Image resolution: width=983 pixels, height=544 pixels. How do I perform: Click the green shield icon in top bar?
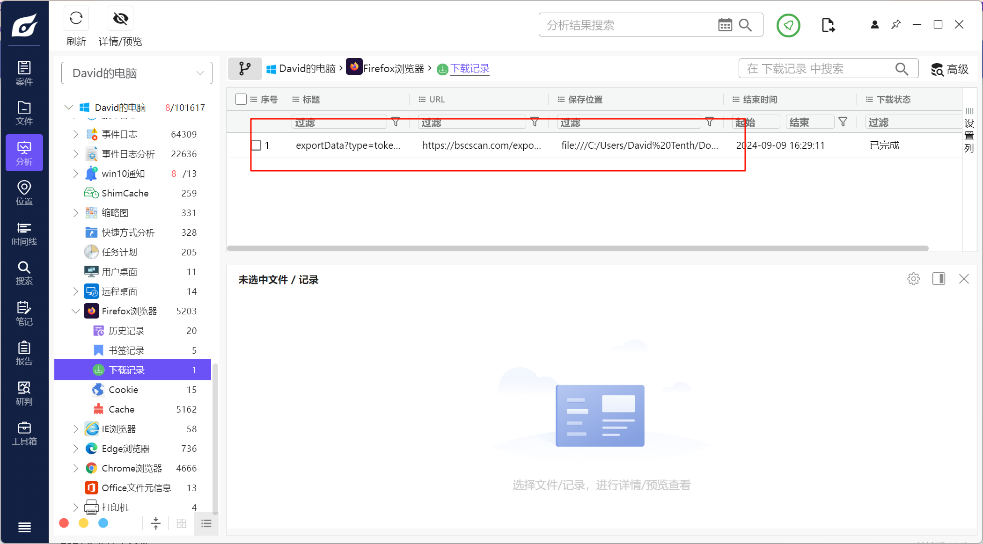(x=788, y=25)
